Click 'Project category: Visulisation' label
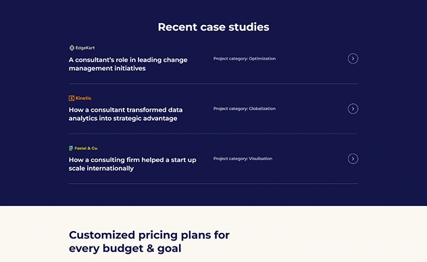 pyautogui.click(x=243, y=159)
